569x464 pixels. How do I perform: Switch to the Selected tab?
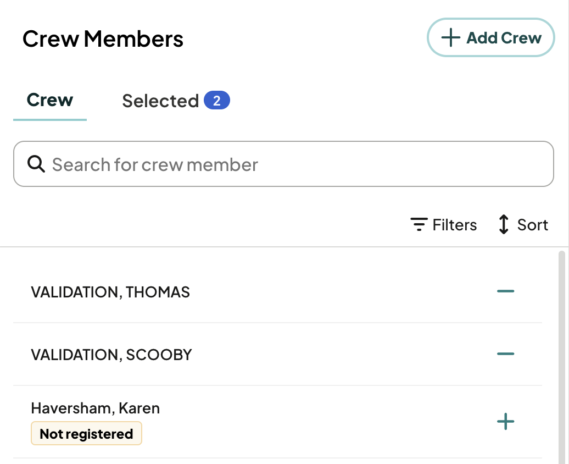(x=176, y=101)
